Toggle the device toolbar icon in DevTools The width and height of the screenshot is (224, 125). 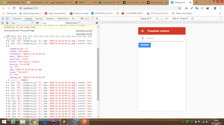pyautogui.click(x=7, y=19)
